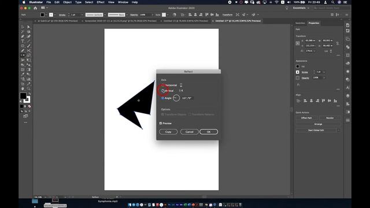This screenshot has width=370, height=208.
Task: Click Cancel in Reflect dialog
Action: pyautogui.click(x=189, y=132)
